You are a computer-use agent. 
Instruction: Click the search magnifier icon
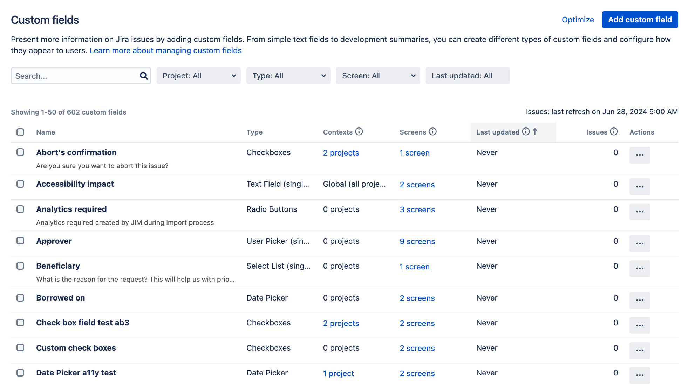click(143, 76)
